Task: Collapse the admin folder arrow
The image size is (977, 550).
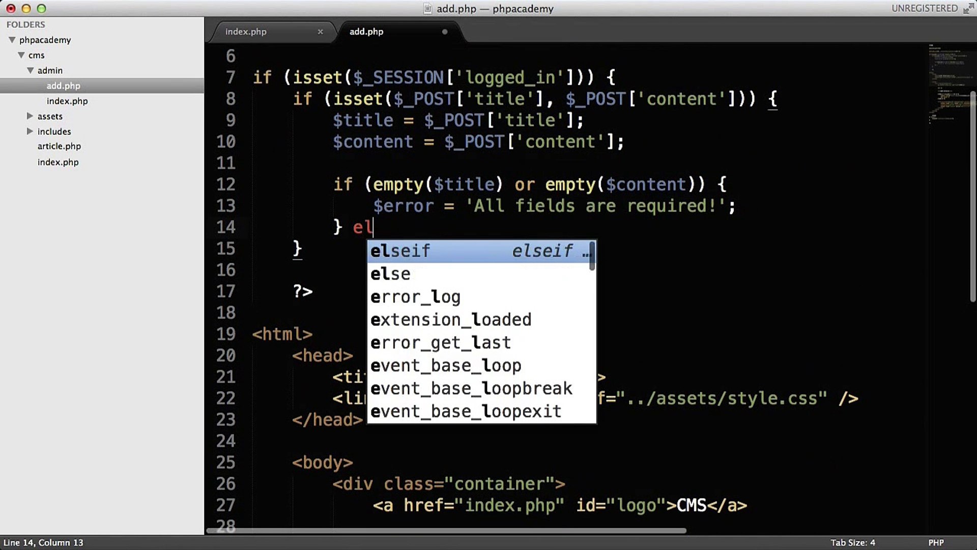Action: point(31,70)
